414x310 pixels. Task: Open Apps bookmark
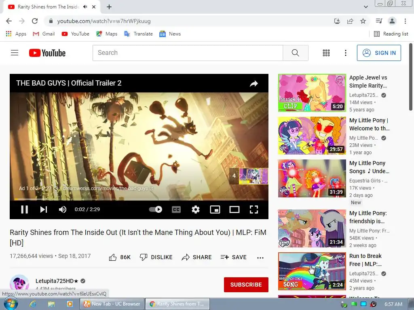(x=16, y=34)
